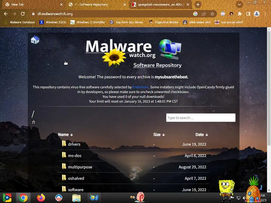Bookmark this page with the star icon
Image resolution: width=271 pixels, height=203 pixels.
[x=212, y=14]
